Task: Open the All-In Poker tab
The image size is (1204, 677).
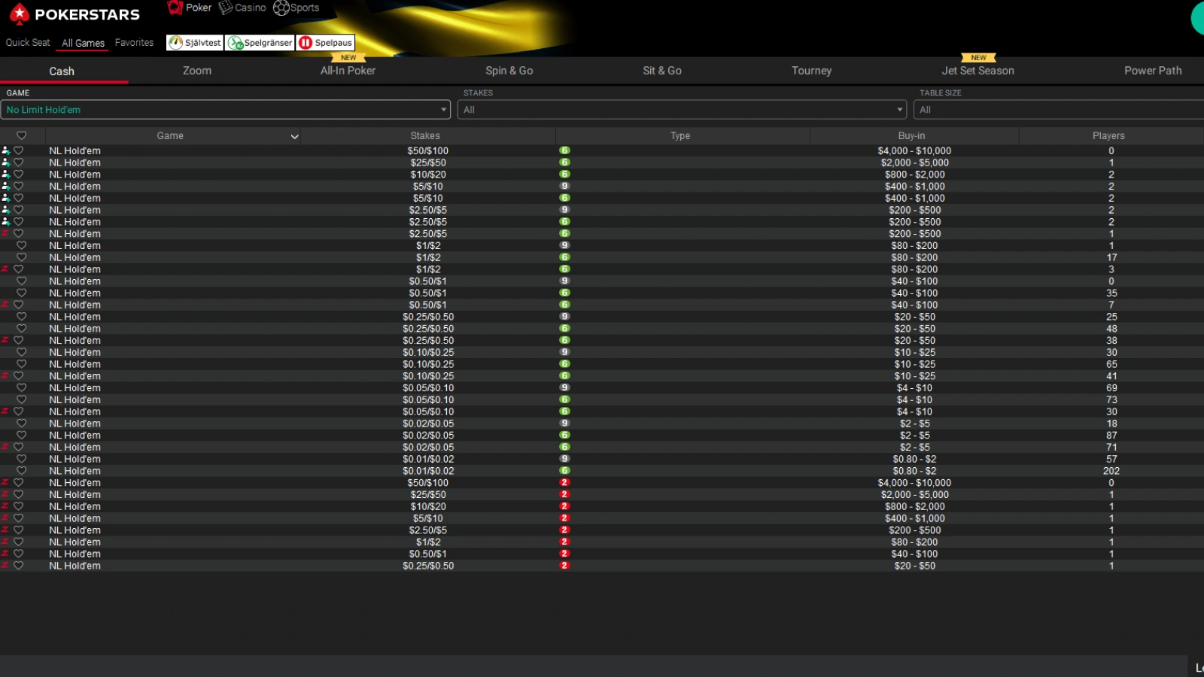Action: [x=348, y=71]
